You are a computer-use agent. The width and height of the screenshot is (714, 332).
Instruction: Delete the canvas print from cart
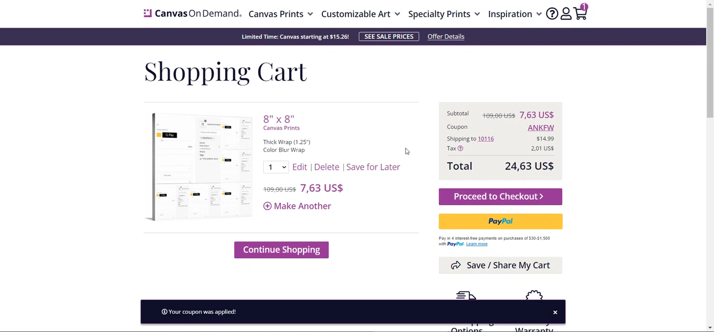(327, 167)
